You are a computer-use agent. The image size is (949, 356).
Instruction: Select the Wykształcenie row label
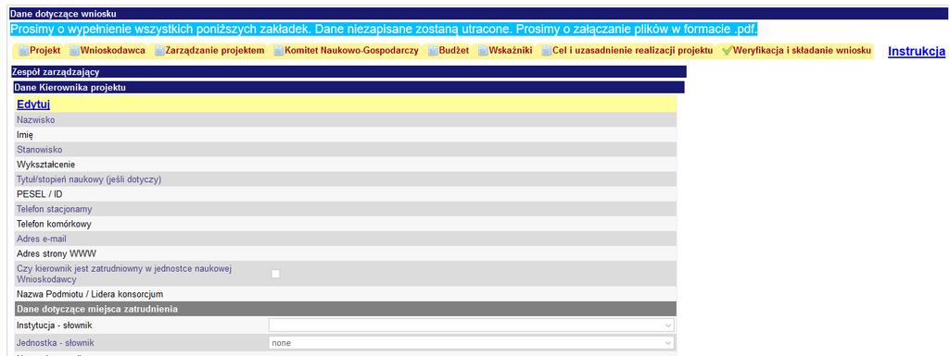(x=45, y=164)
